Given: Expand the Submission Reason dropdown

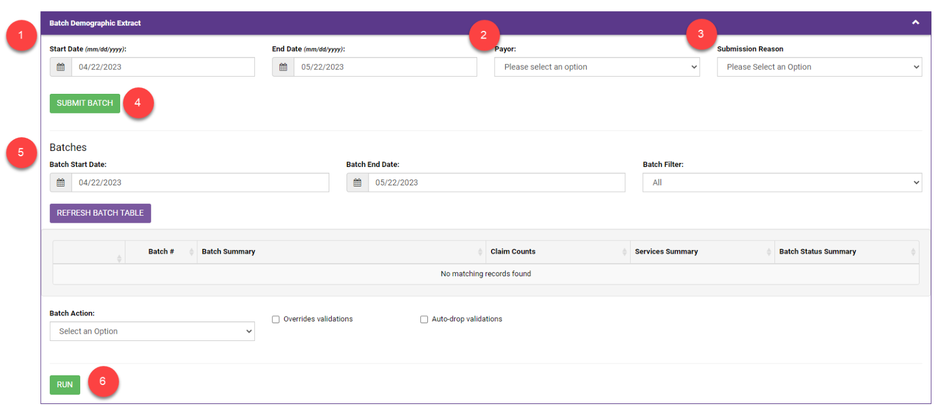Looking at the screenshot, I should pos(819,67).
